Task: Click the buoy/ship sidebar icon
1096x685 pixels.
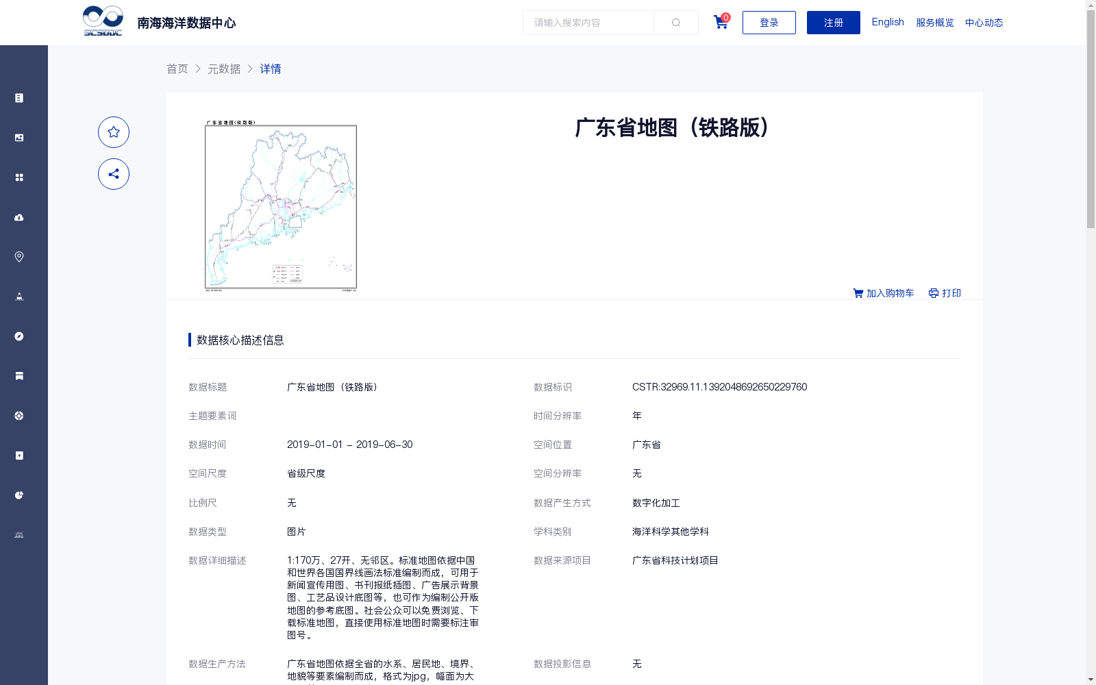Action: pos(19,297)
